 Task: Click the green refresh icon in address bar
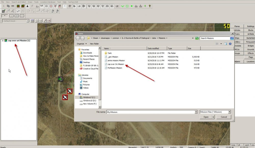point(197,38)
